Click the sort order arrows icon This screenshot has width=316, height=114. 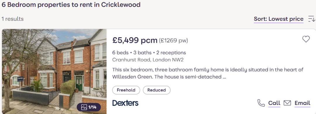click(312, 19)
